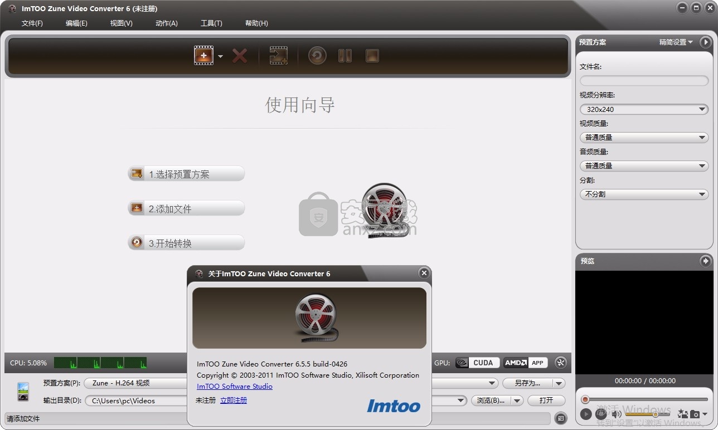Play the preview video
Screen dimensions: 718x430
(x=585, y=414)
